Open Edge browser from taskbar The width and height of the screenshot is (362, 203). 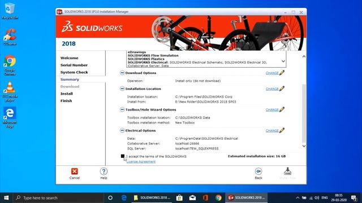124,198
